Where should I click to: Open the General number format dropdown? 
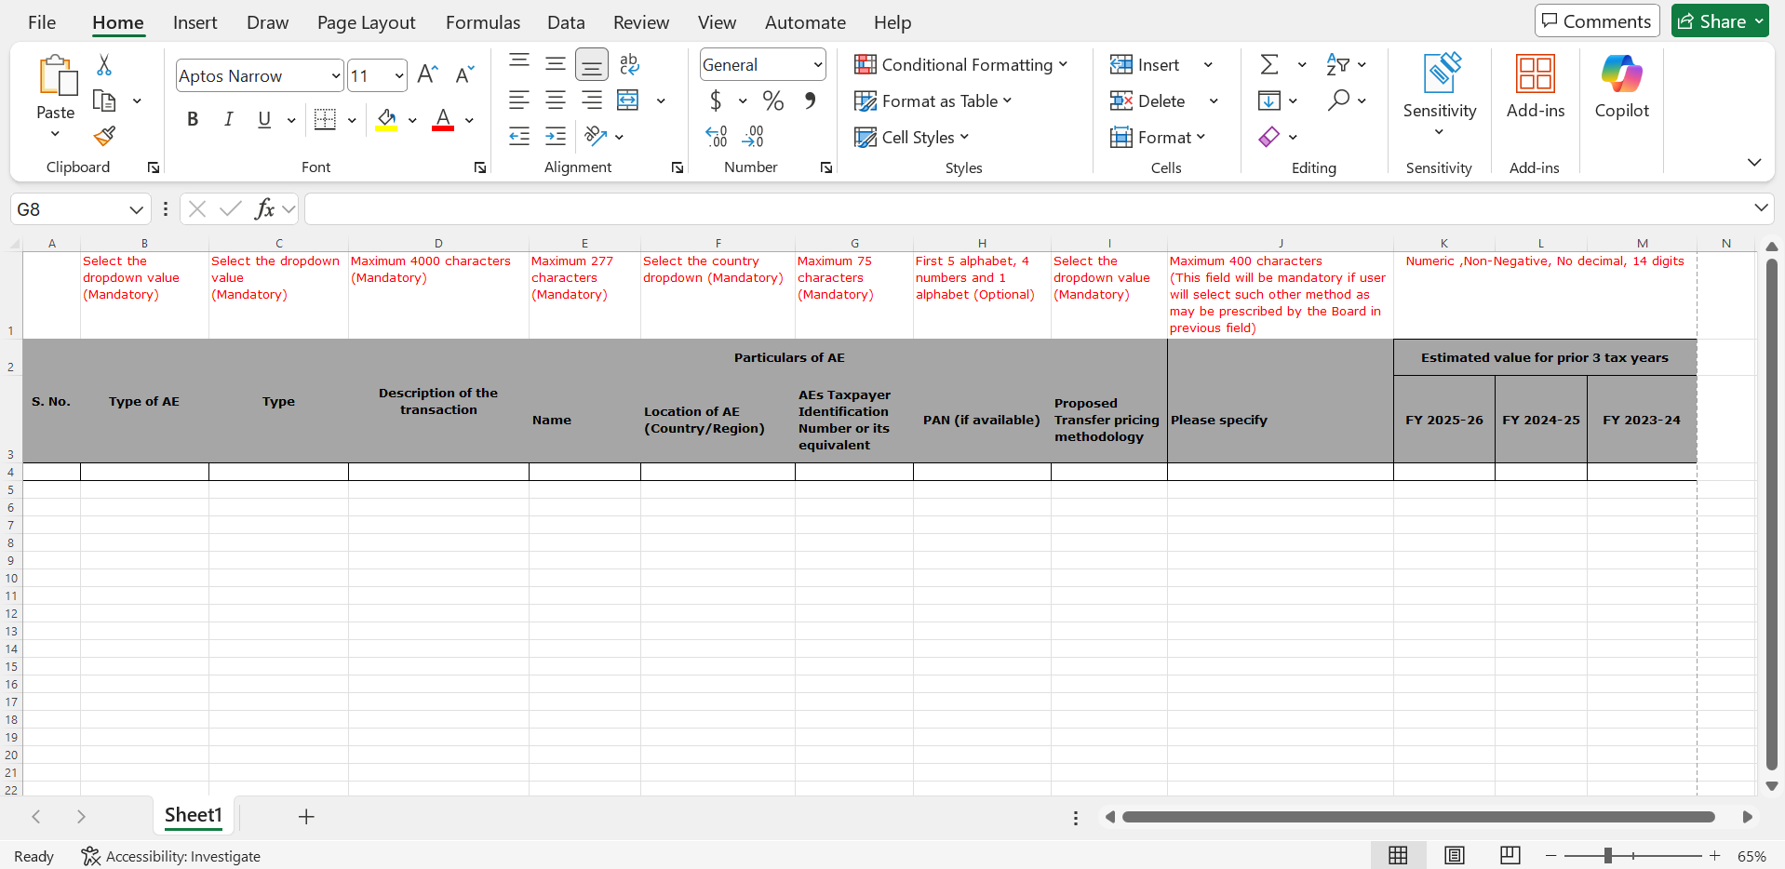pos(818,65)
